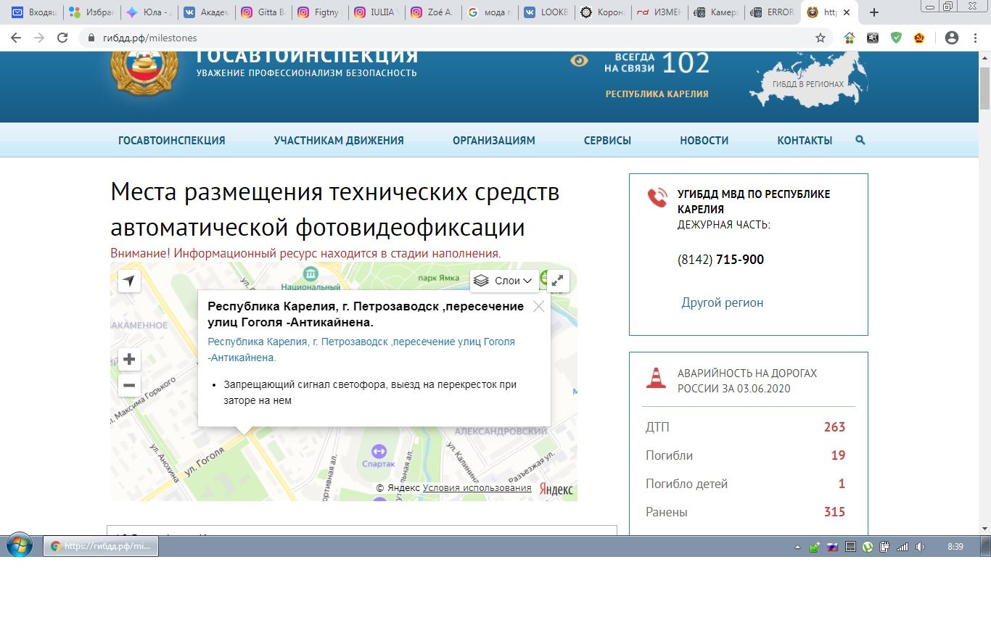Open the Слои layers dropdown

(x=505, y=281)
